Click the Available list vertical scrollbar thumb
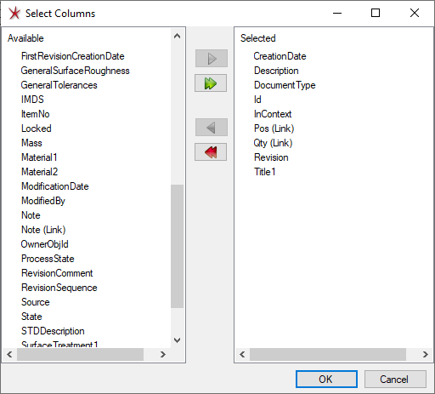 177,246
